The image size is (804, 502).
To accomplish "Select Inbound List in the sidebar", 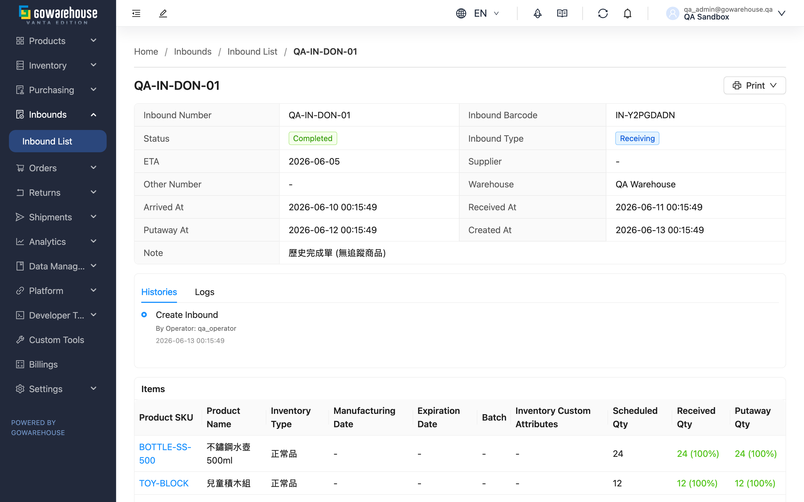I will click(58, 141).
